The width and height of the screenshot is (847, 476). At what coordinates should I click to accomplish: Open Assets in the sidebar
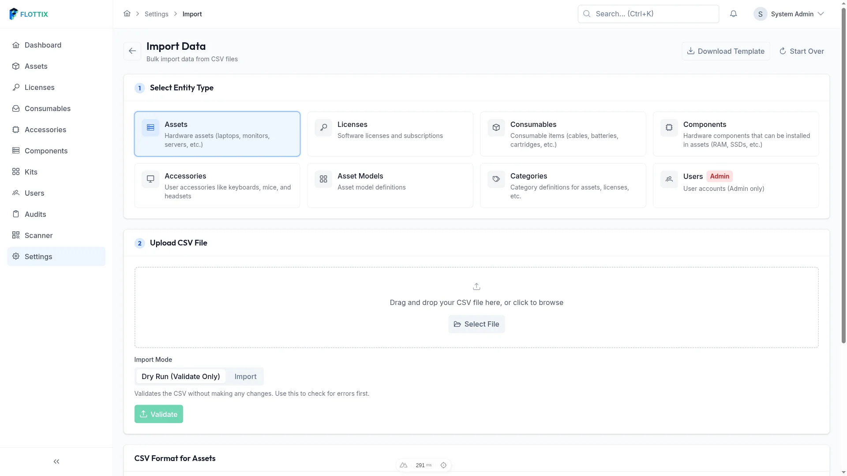(x=56, y=66)
